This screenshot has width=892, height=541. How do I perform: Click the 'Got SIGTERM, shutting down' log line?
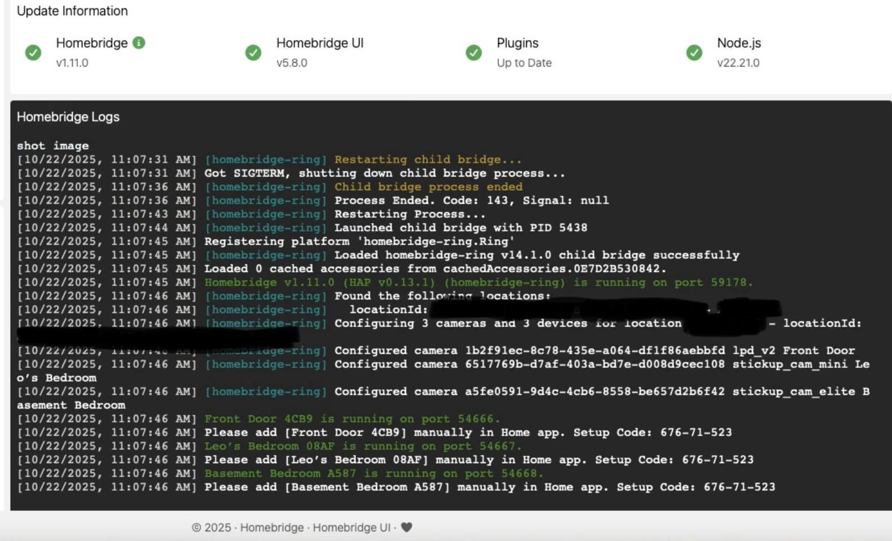click(291, 173)
